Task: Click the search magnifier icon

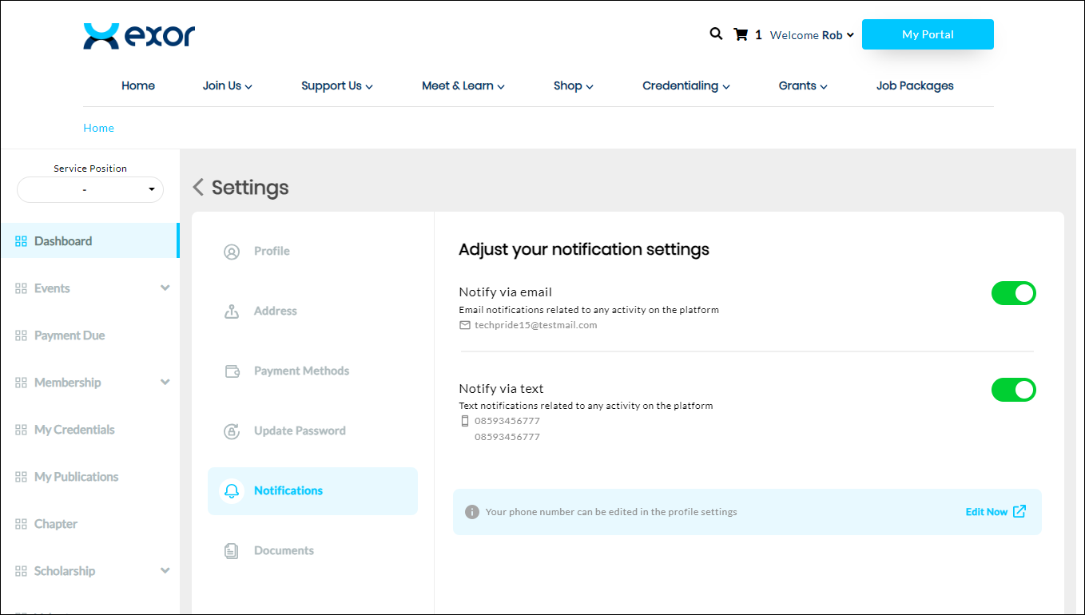Action: click(x=716, y=34)
